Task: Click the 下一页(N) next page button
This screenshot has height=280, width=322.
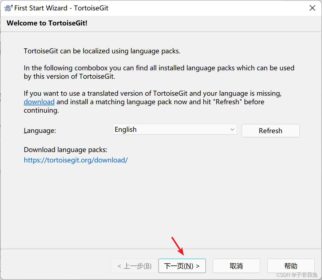Action: coord(182,266)
